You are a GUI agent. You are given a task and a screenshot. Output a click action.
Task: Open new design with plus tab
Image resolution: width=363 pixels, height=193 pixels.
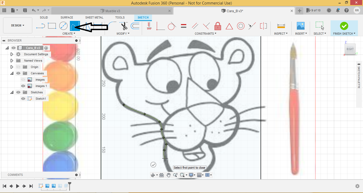coord(299,11)
